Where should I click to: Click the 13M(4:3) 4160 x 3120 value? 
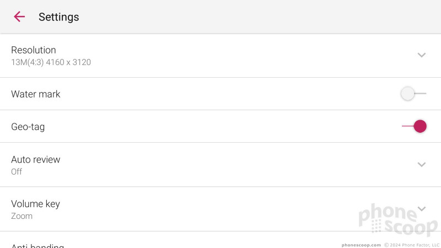tap(51, 62)
